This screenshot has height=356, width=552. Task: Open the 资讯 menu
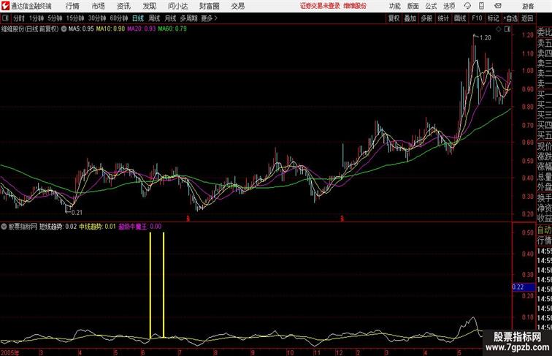[x=123, y=6]
